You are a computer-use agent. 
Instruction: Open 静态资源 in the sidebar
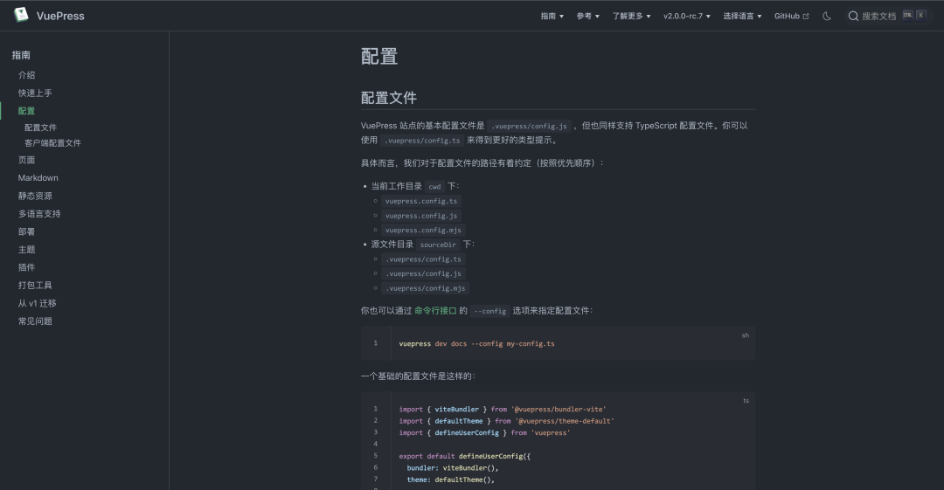pyautogui.click(x=35, y=197)
